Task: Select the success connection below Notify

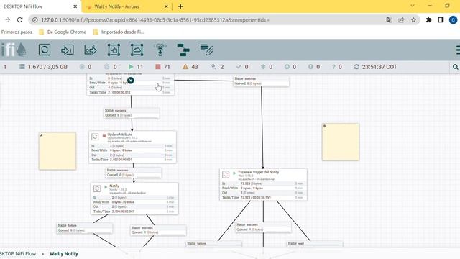Action: click(x=158, y=230)
